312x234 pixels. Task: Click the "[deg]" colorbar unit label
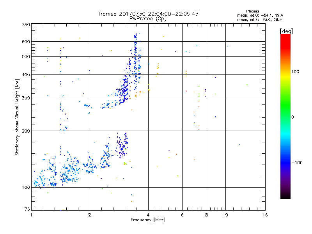point(286,31)
